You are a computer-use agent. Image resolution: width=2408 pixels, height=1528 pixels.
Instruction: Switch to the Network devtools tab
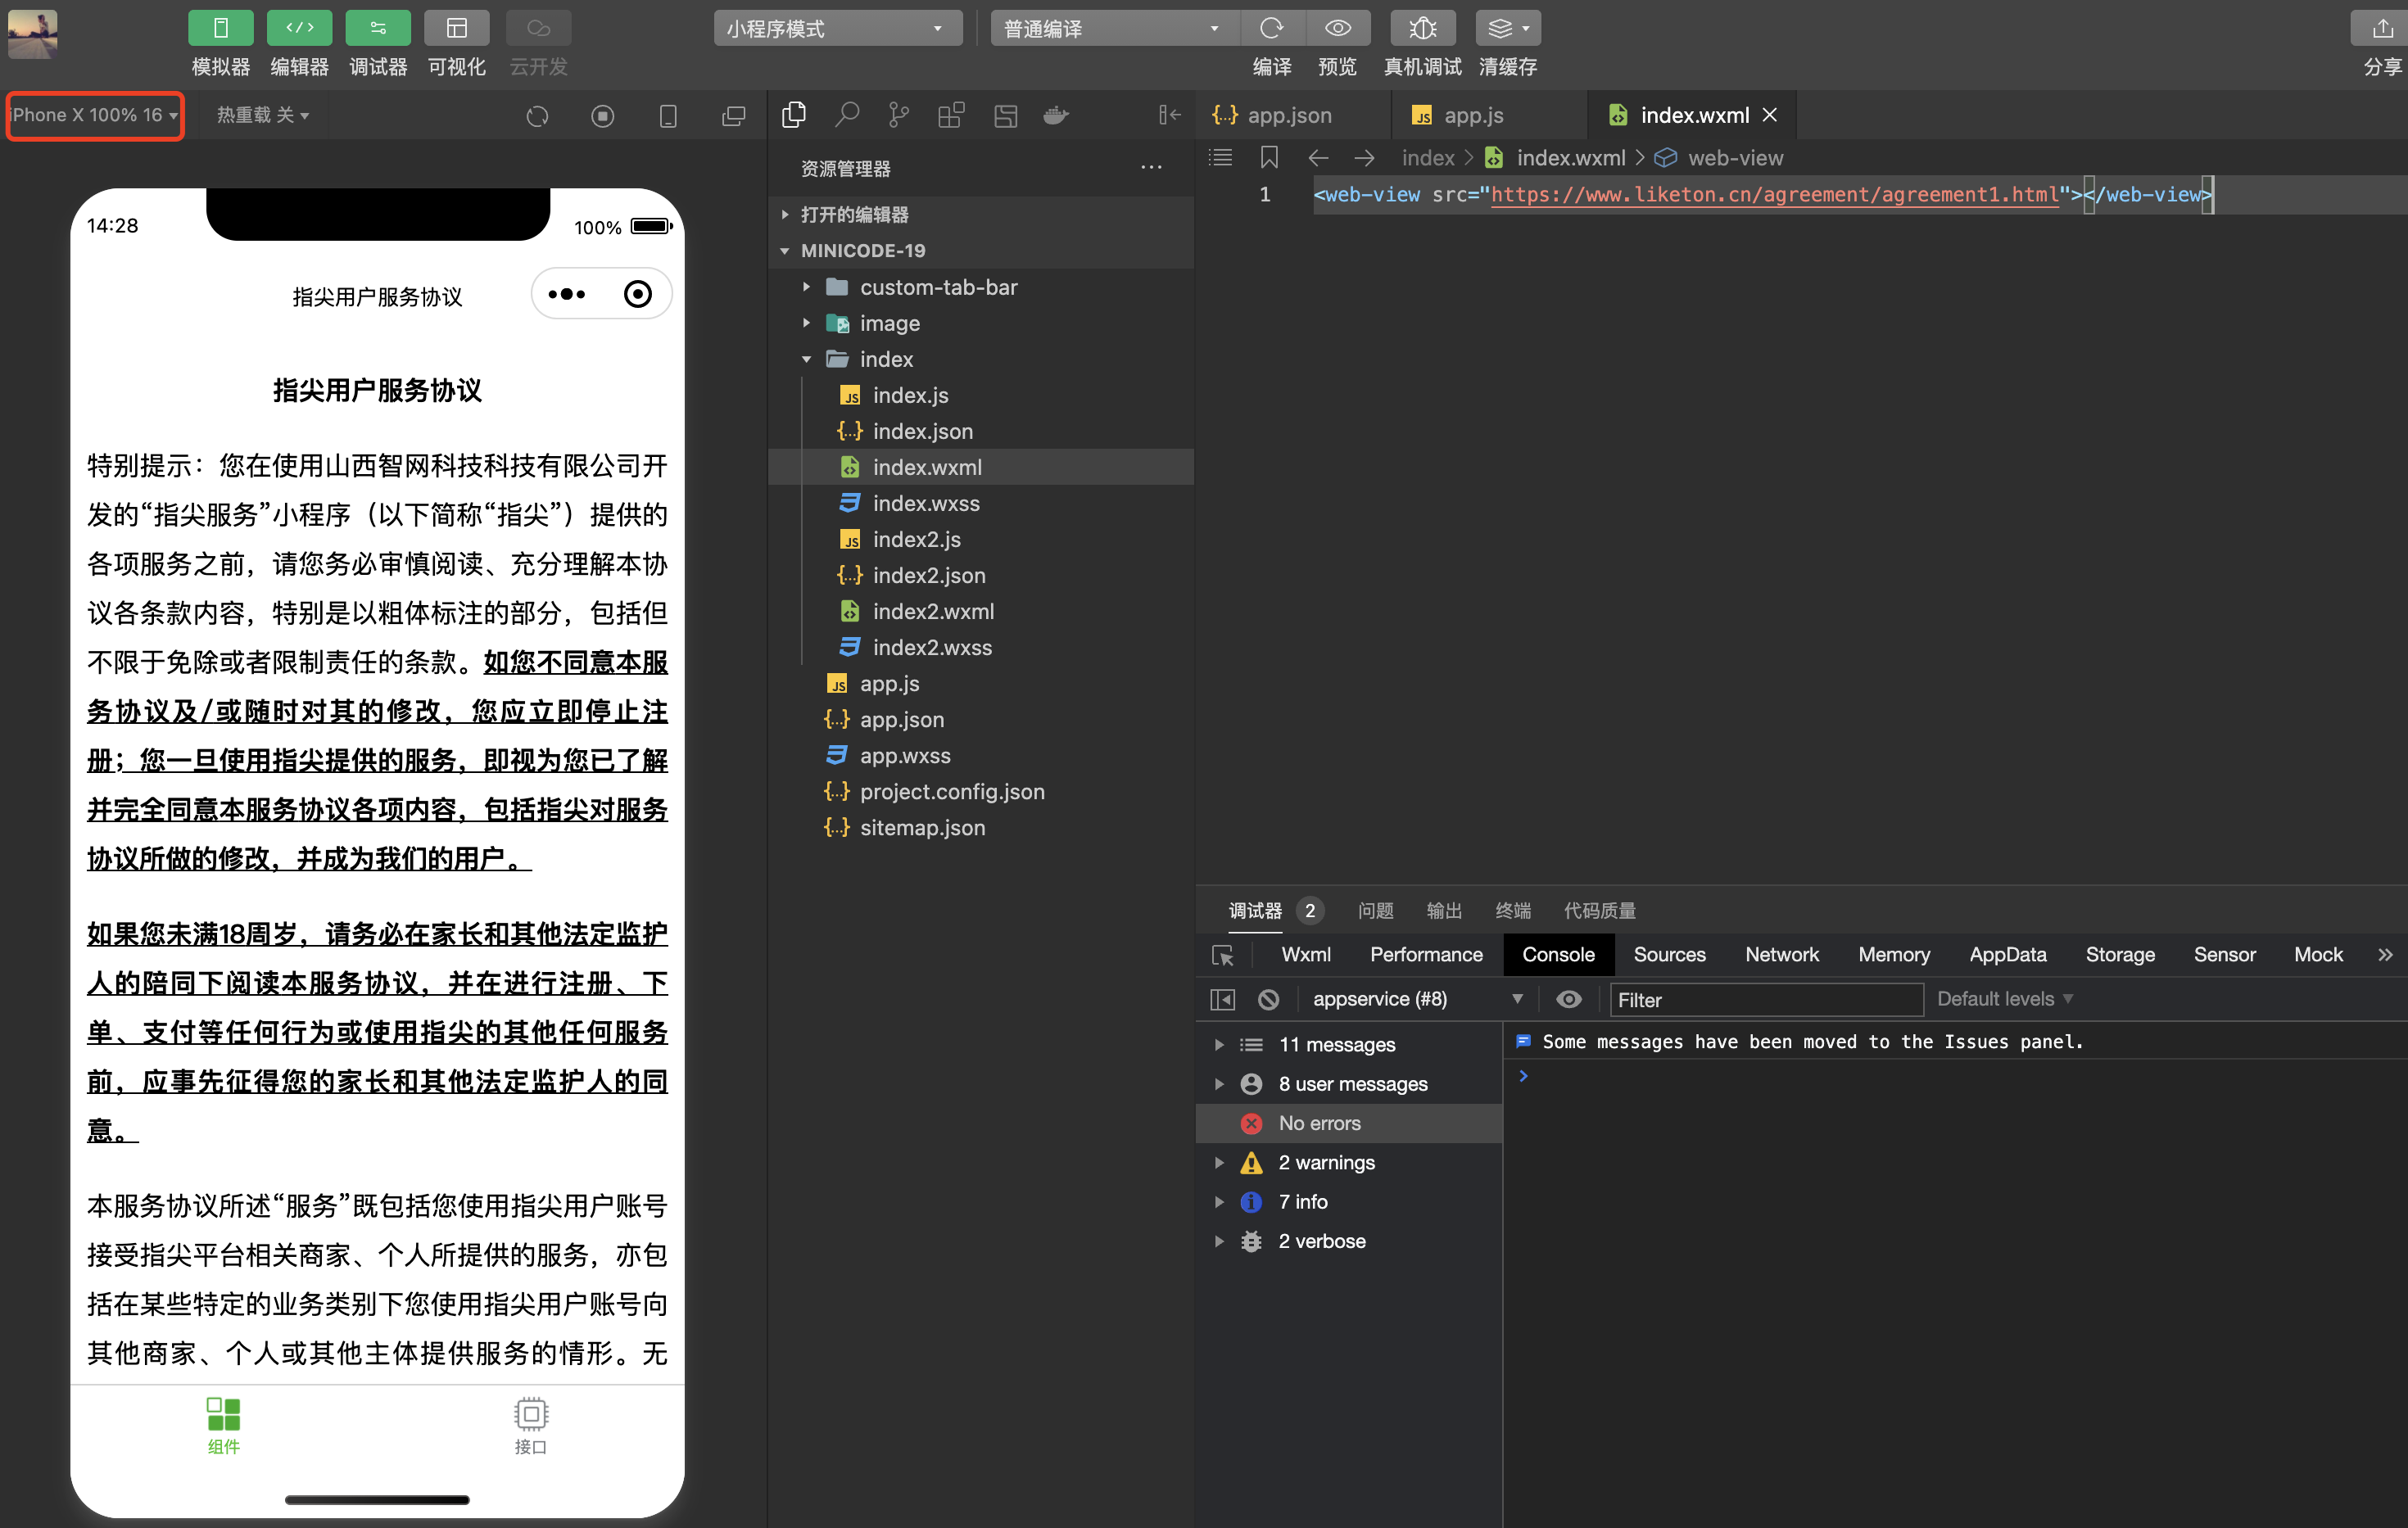[x=1781, y=955]
